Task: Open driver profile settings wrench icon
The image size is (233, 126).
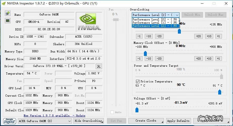Action: click(99, 66)
